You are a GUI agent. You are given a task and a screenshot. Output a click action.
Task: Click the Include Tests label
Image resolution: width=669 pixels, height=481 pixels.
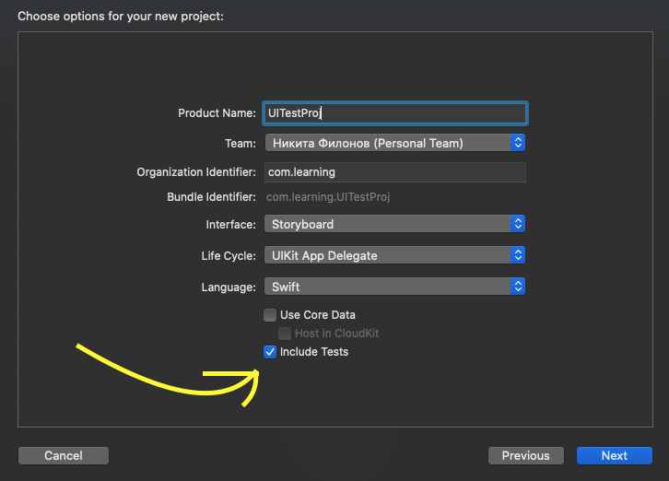[314, 352]
